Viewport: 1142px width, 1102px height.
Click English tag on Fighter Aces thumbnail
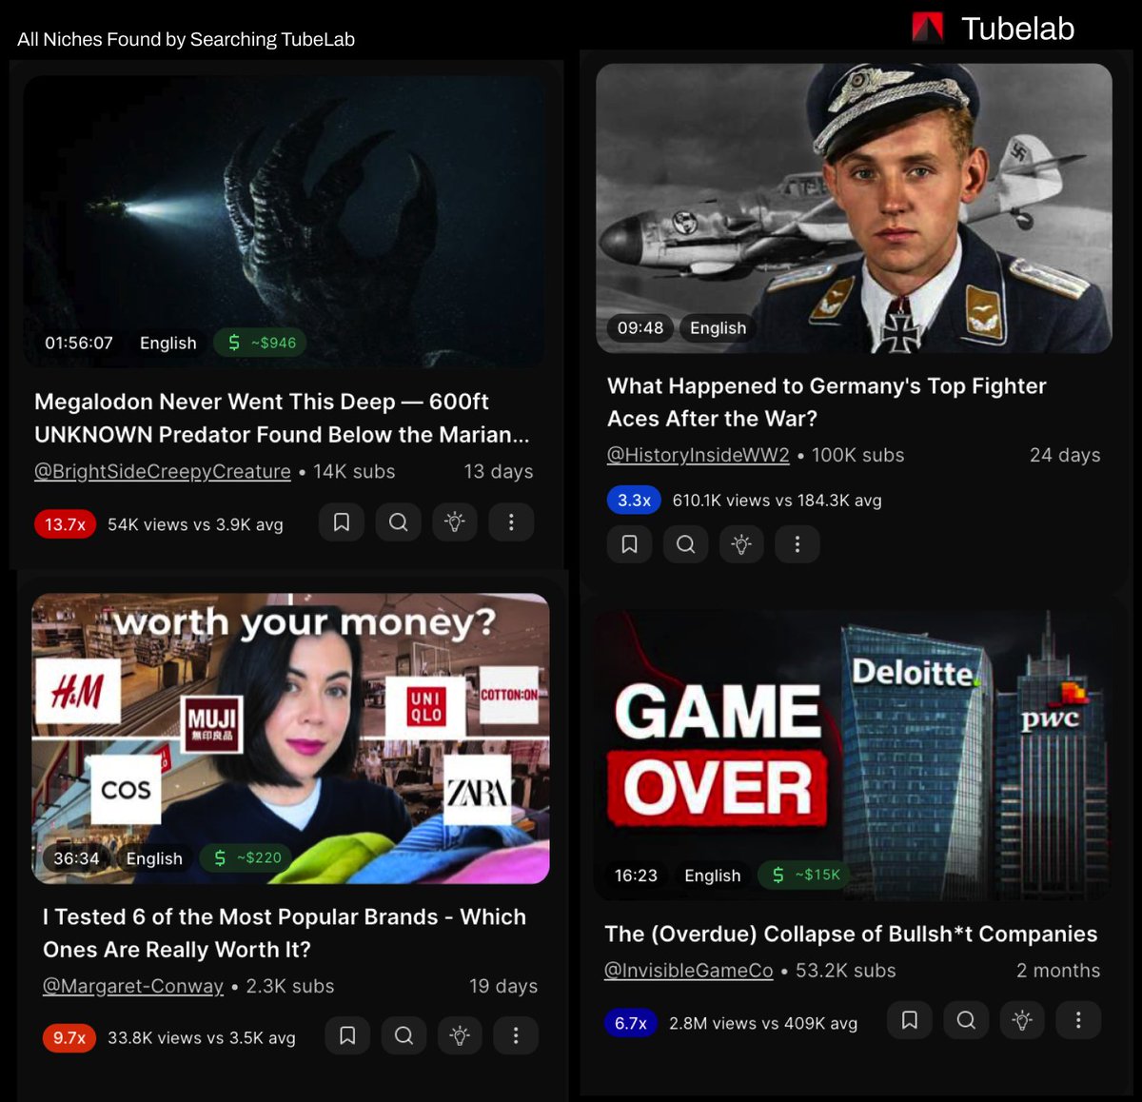pyautogui.click(x=718, y=328)
